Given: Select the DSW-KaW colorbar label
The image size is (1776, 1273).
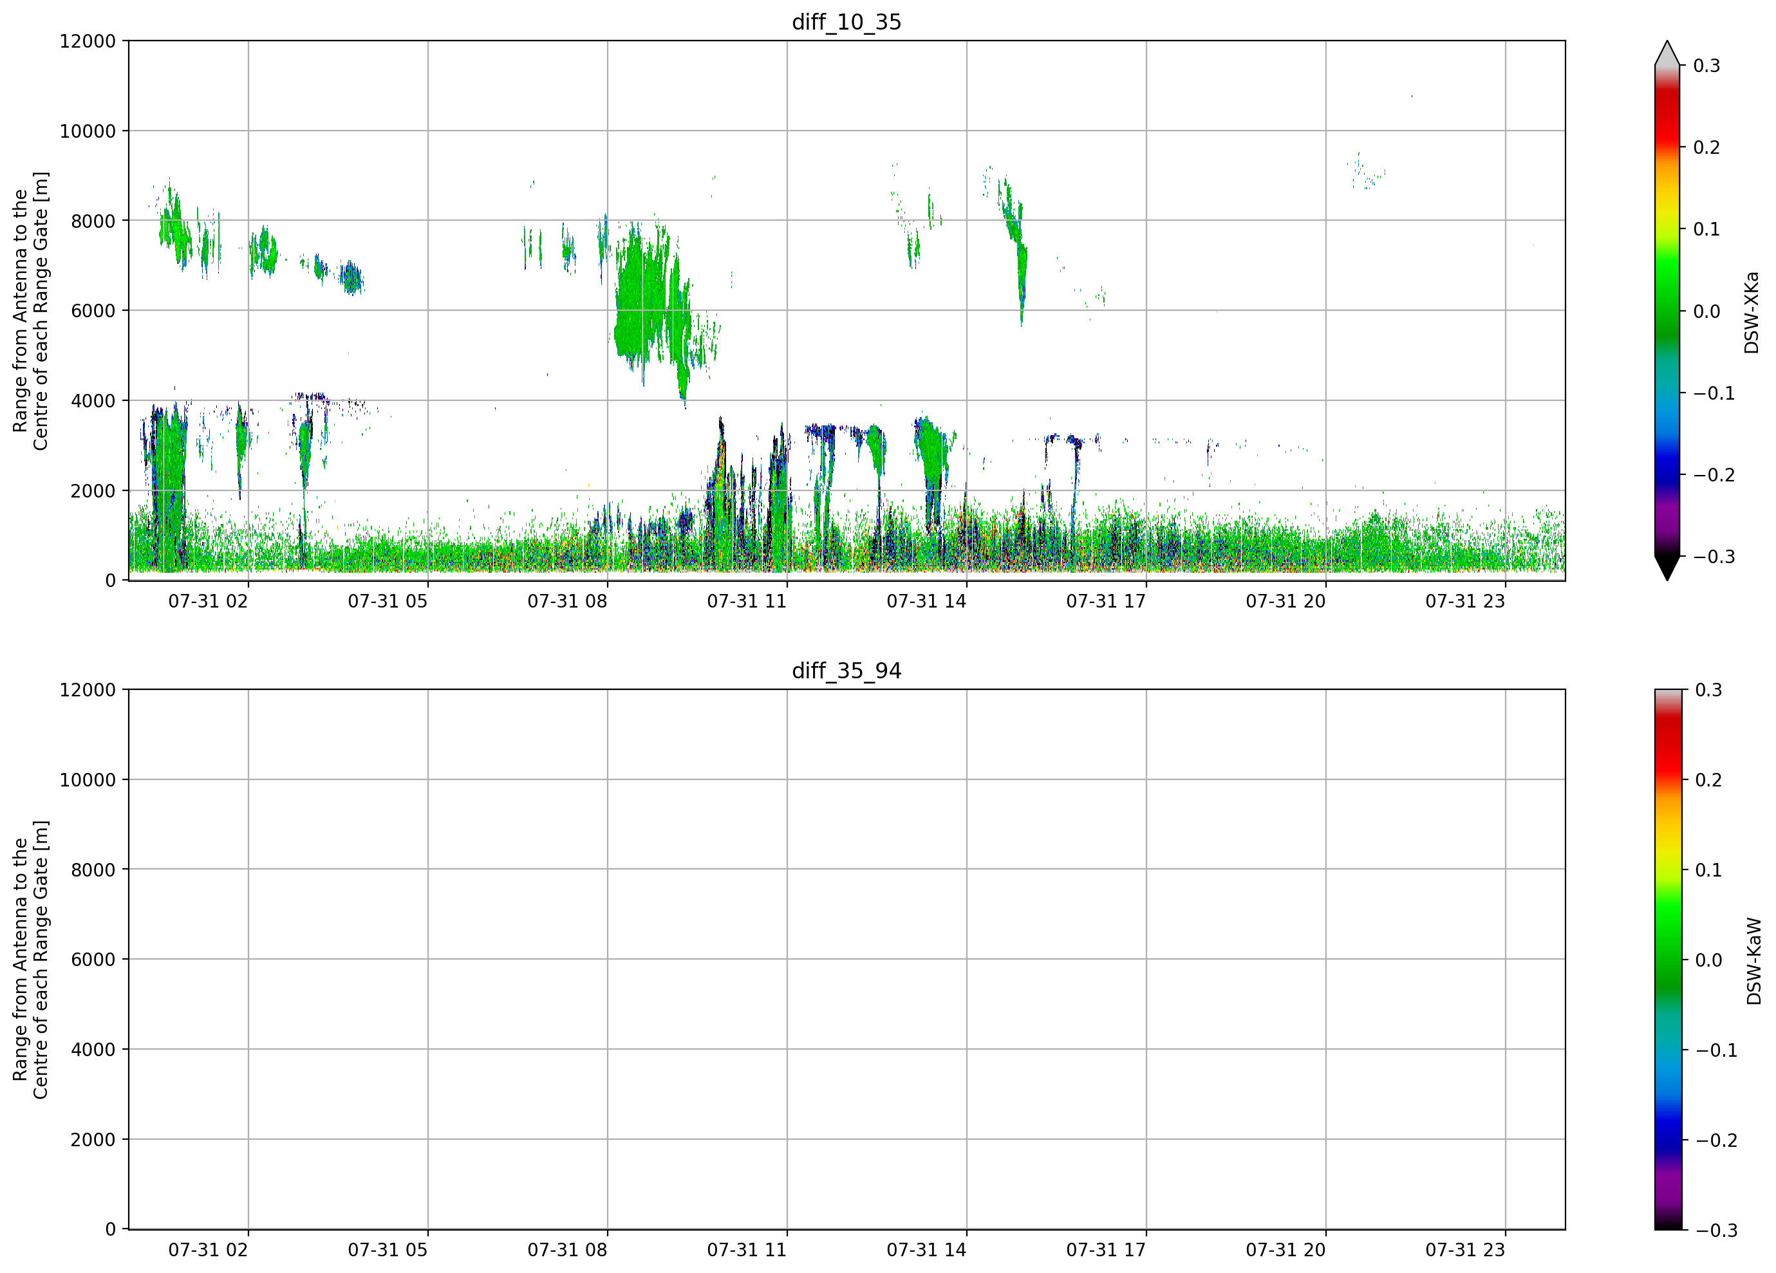Looking at the screenshot, I should pos(1754,962).
